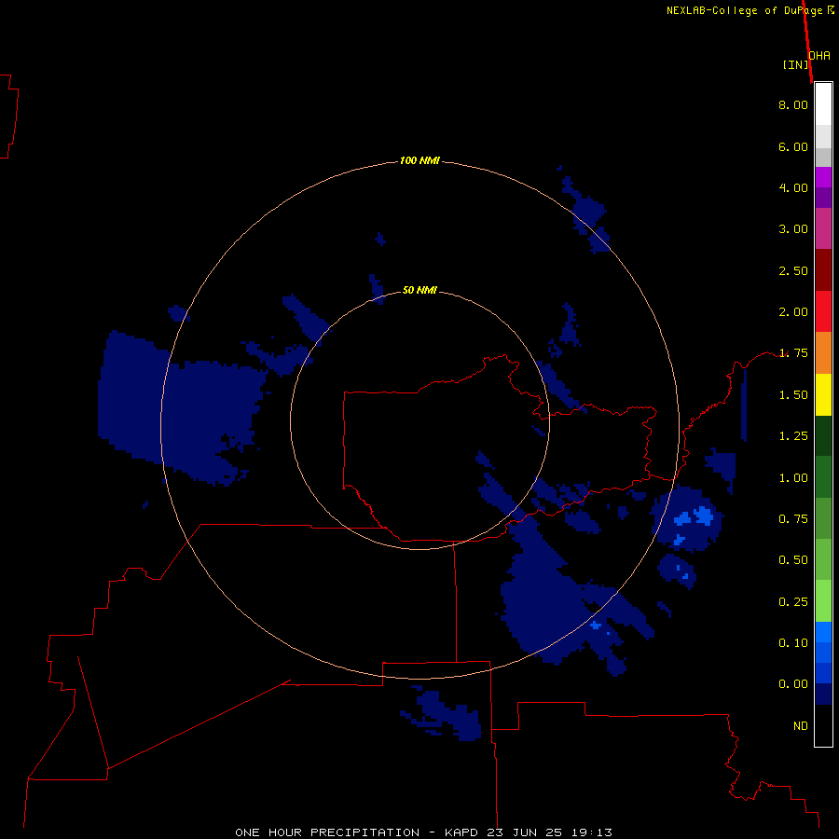Screen dimensions: 839x839
Task: Click the One Hour Precipitation KAPD caption
Action: pyautogui.click(x=423, y=832)
